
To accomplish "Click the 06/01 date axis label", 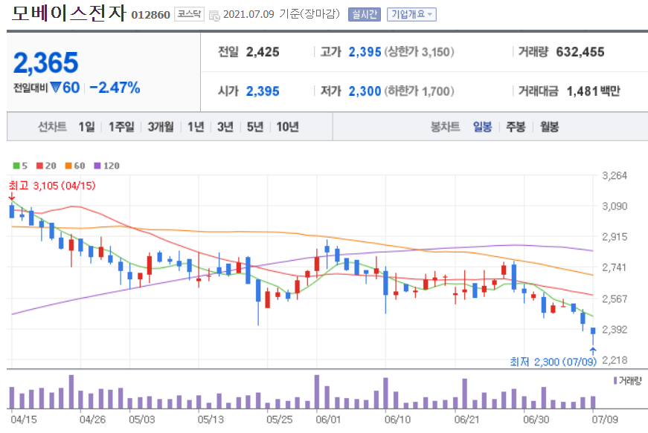I will click(328, 420).
